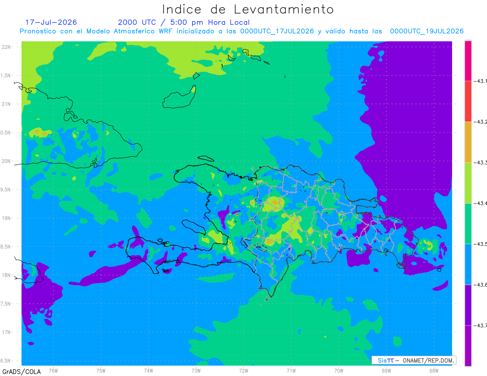Click the longitude label "71W"
The height and width of the screenshot is (376, 487).
[x=291, y=370]
